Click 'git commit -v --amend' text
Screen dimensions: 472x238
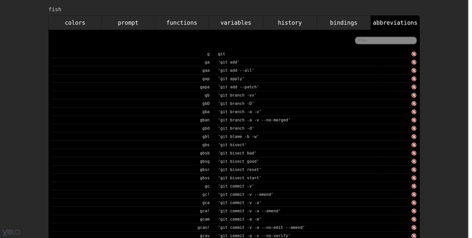click(245, 195)
